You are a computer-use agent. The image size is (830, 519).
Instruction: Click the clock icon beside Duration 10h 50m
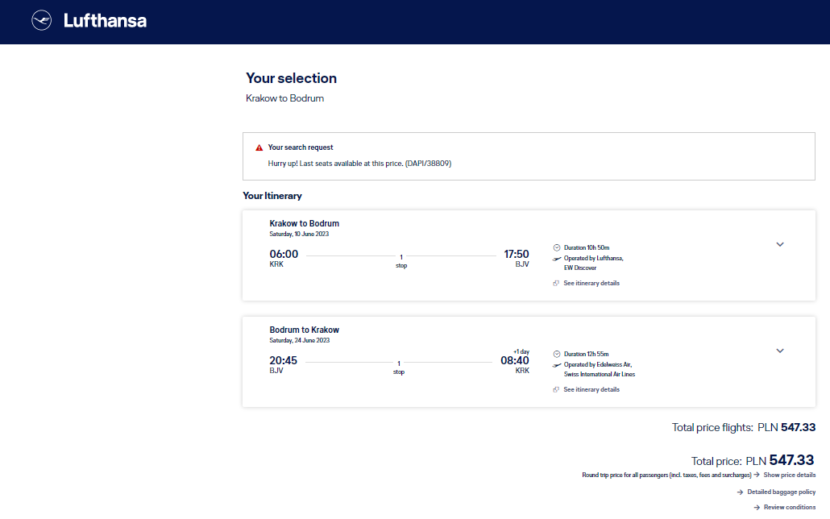[556, 248]
